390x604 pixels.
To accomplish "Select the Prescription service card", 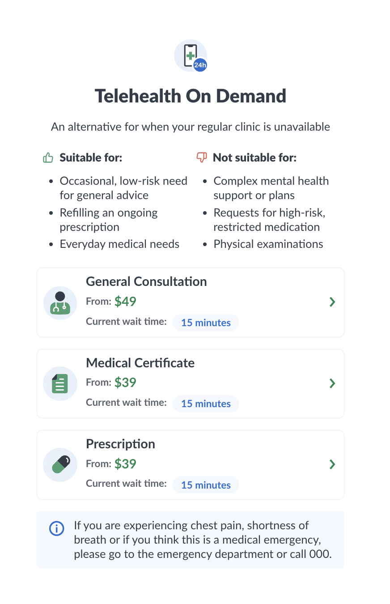I will point(190,464).
